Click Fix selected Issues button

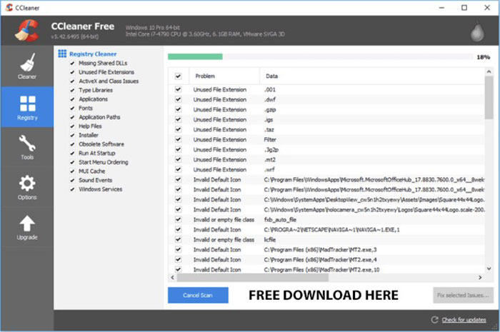tap(463, 295)
